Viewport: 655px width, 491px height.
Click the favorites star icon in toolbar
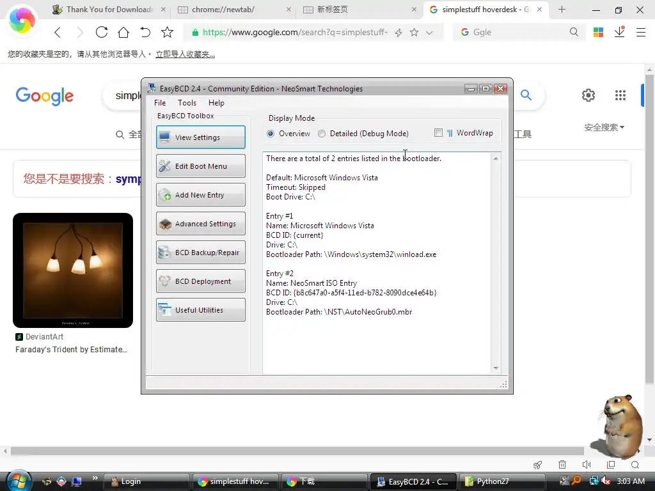pos(167,32)
